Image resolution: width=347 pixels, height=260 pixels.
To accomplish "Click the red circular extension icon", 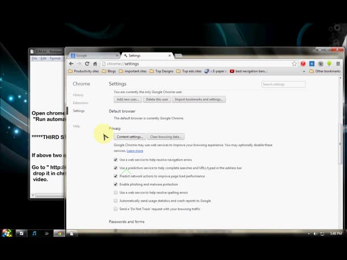I will pyautogui.click(x=303, y=64).
